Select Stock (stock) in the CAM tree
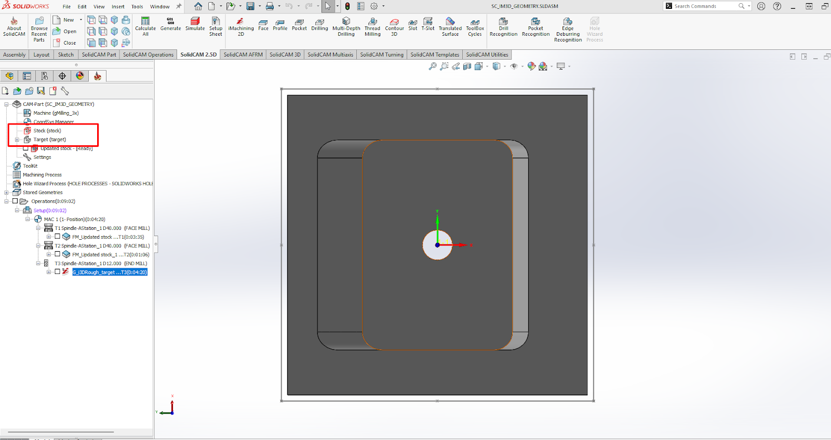The height and width of the screenshot is (440, 831). click(x=47, y=131)
